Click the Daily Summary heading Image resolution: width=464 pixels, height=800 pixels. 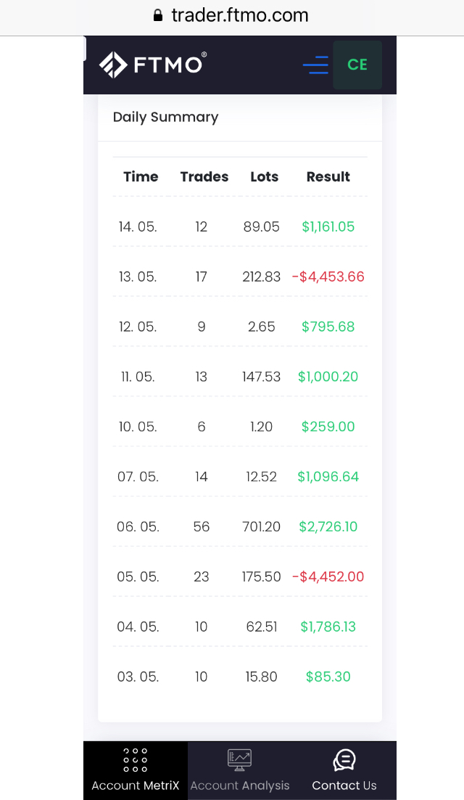click(165, 117)
